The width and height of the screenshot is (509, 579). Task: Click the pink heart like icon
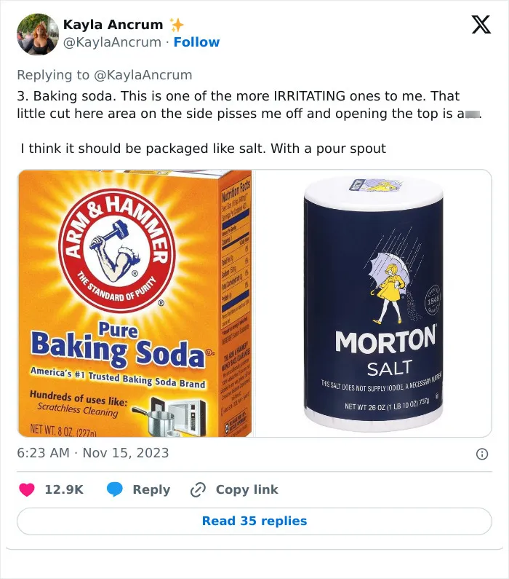point(26,489)
